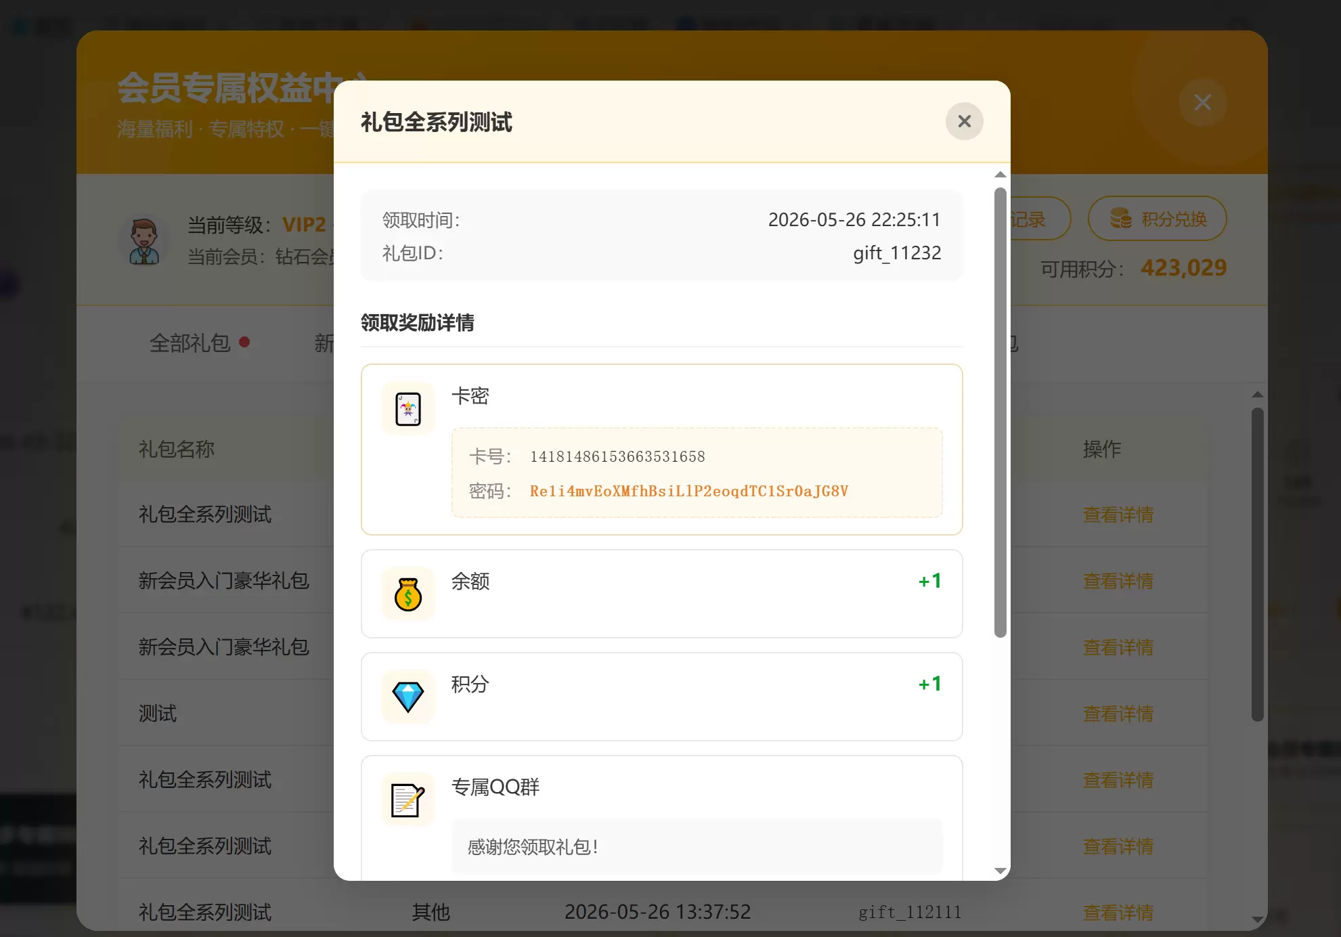The width and height of the screenshot is (1341, 937).
Task: Open 查看详情 for 测试 row
Action: pyautogui.click(x=1118, y=714)
